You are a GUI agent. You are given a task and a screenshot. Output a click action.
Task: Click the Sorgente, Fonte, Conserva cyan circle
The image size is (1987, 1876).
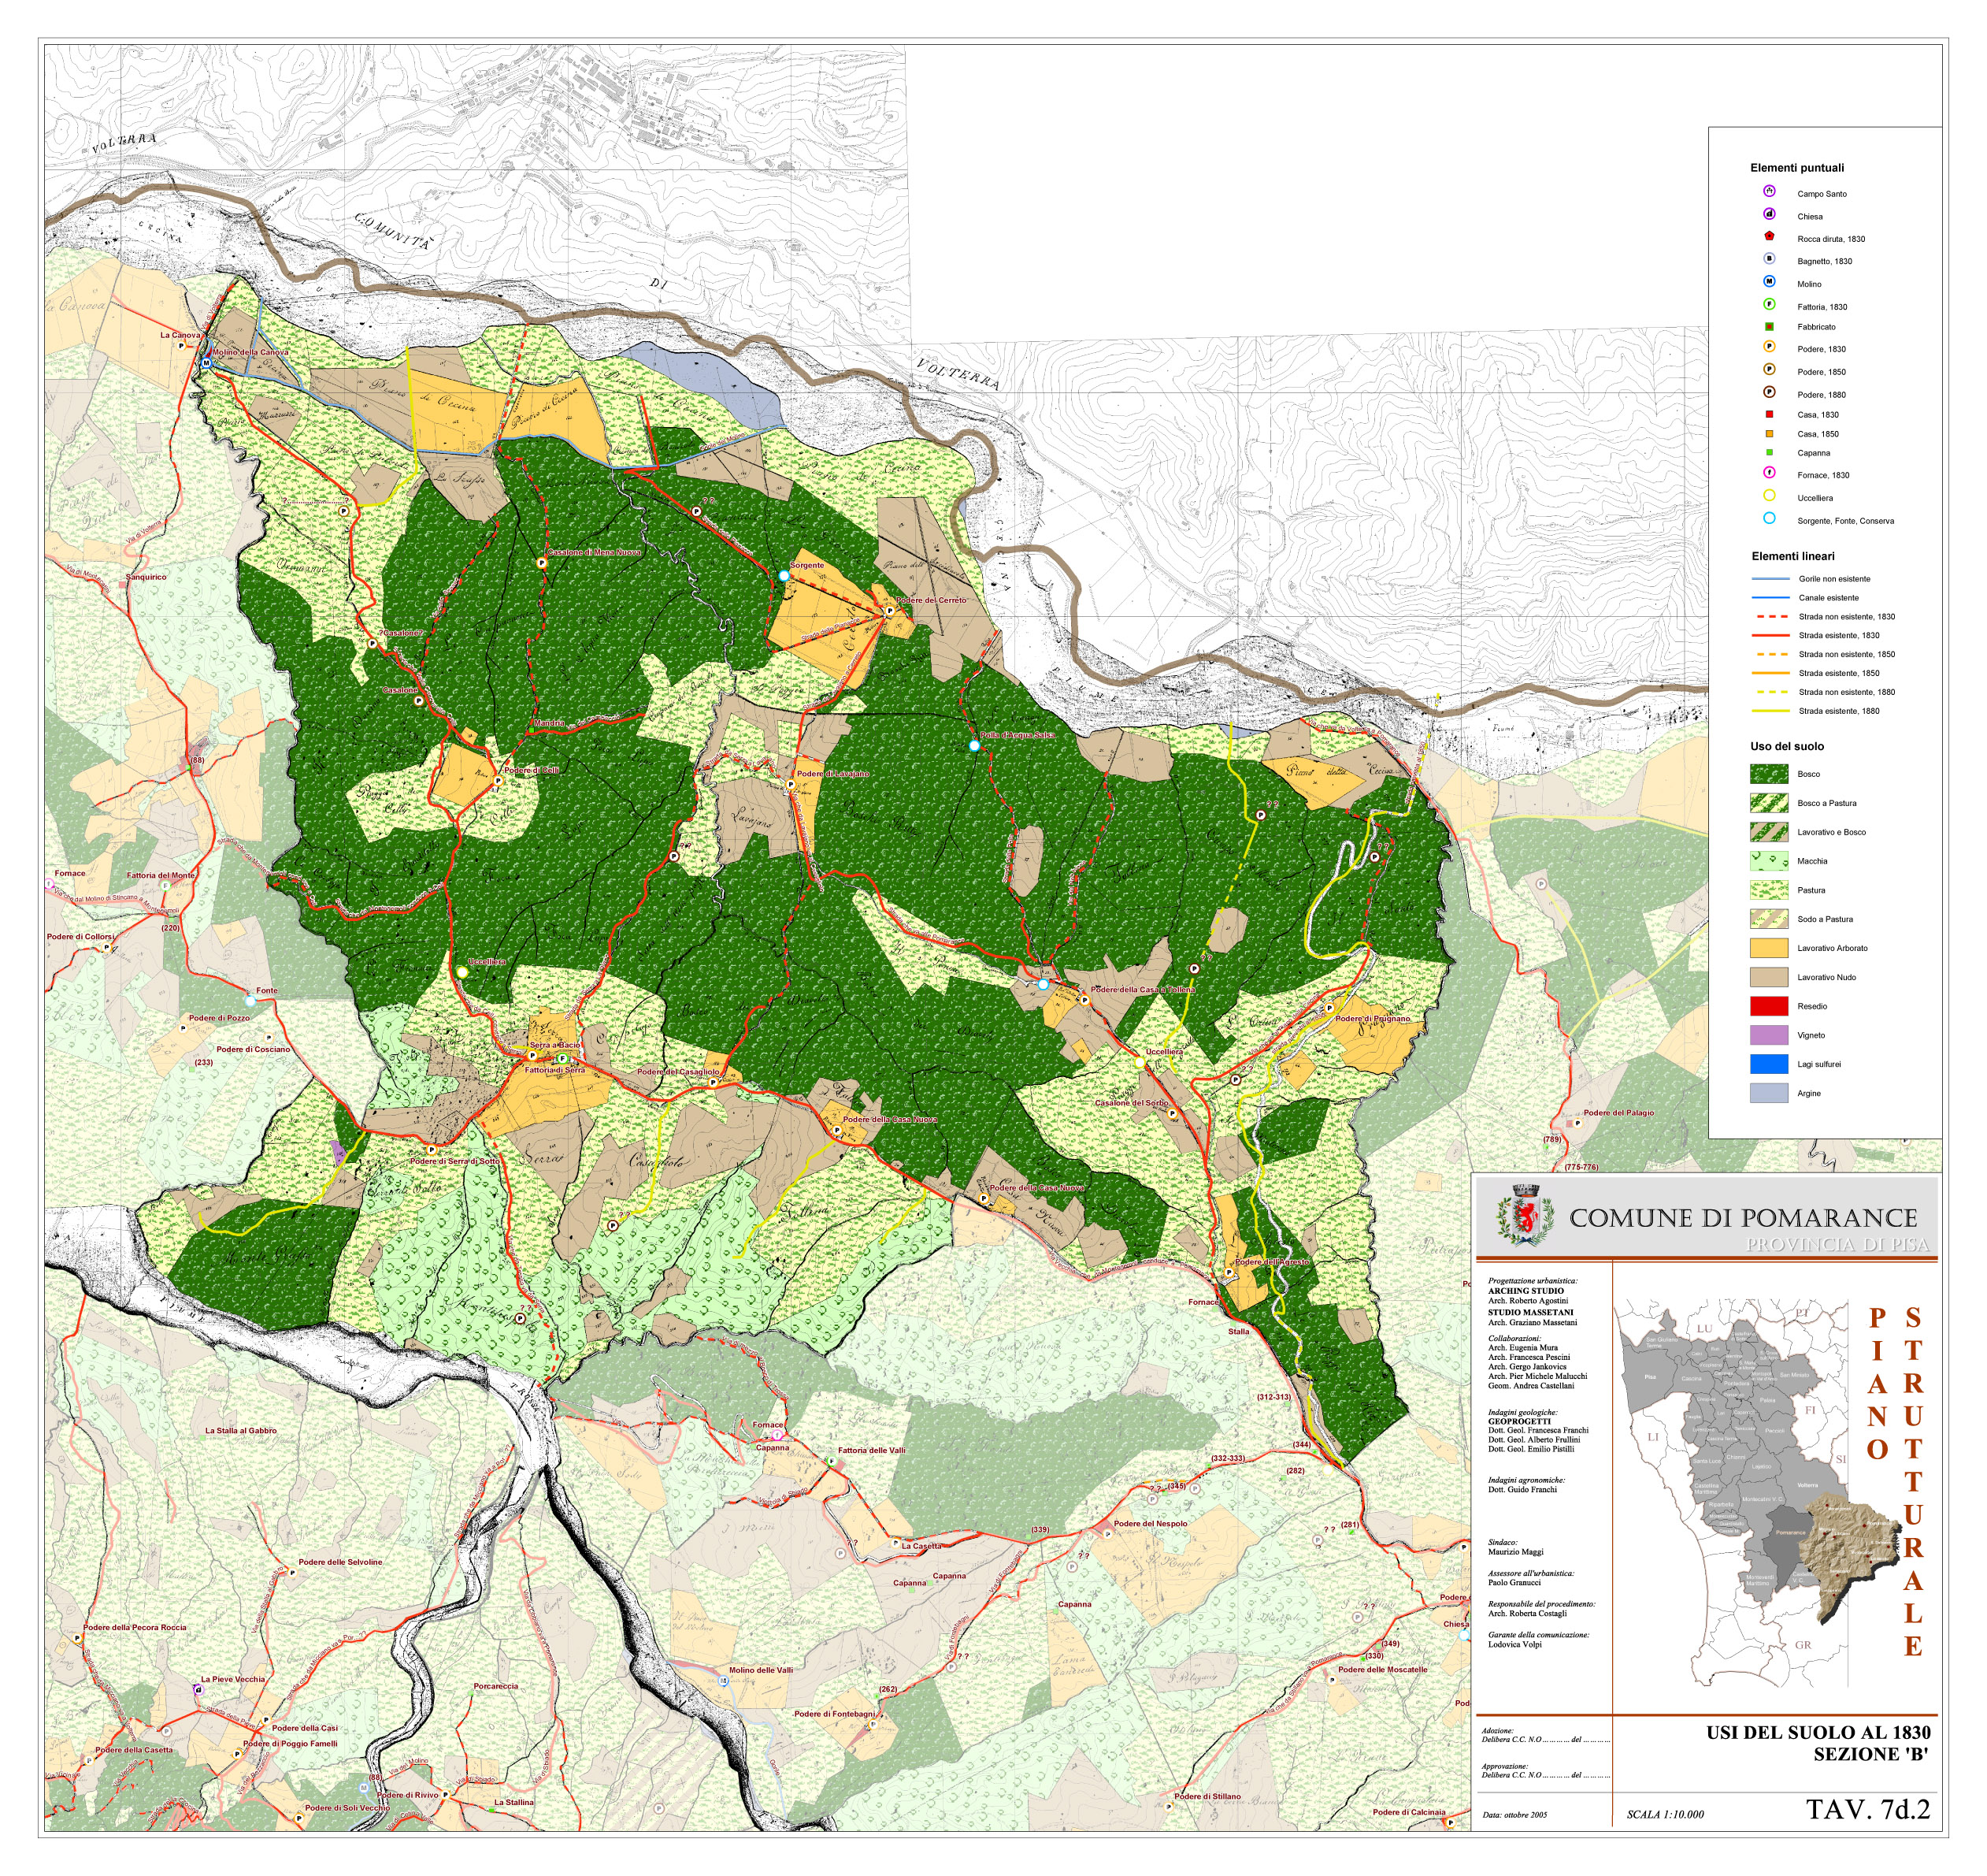1769,519
